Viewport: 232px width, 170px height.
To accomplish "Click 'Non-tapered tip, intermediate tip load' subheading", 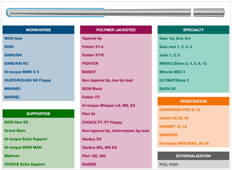I will point(116,131).
